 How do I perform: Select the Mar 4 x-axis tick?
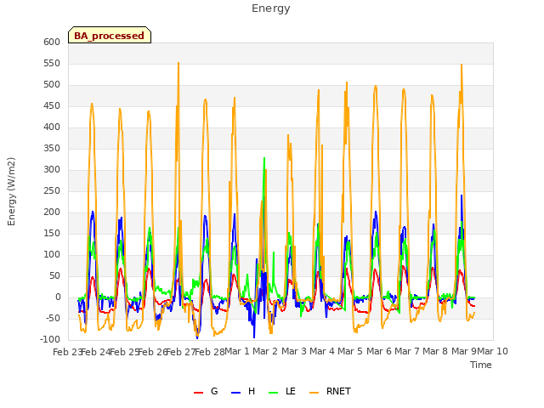(x=322, y=351)
